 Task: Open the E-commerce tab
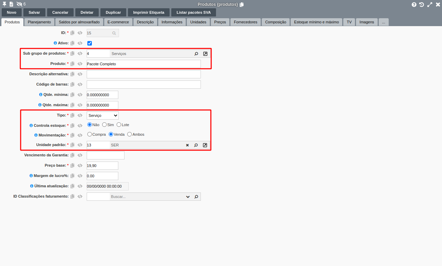coord(118,22)
